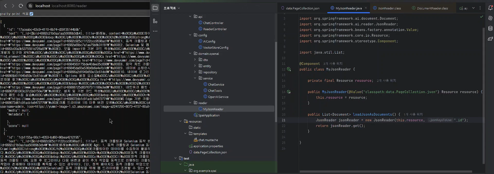The height and width of the screenshot is (174, 494).
Task: Switch to MyJsonReader.java tab
Action: coord(349,8)
